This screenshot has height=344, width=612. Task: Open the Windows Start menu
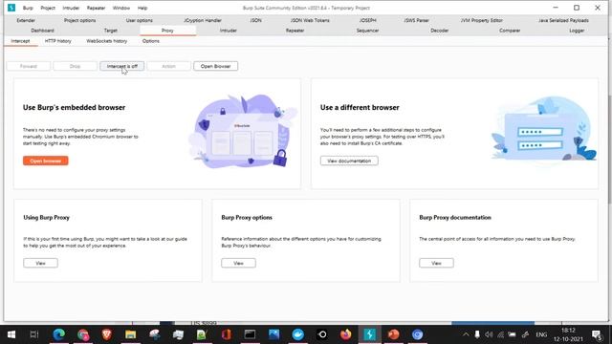[11, 334]
